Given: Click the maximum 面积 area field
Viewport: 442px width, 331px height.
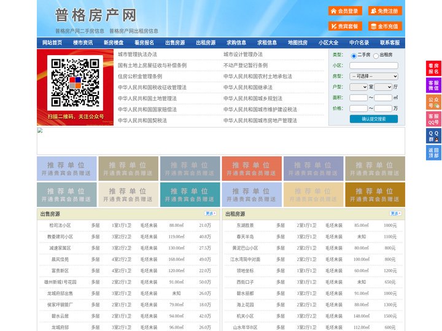Looking at the screenshot, I should click(383, 97).
